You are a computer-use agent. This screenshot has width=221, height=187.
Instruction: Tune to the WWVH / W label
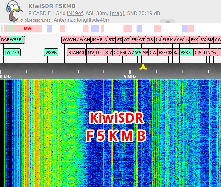click(x=72, y=40)
